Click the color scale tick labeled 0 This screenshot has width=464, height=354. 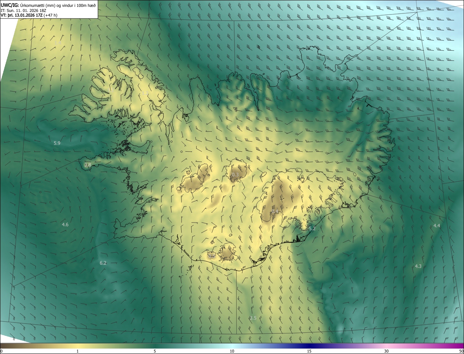tap(1, 351)
